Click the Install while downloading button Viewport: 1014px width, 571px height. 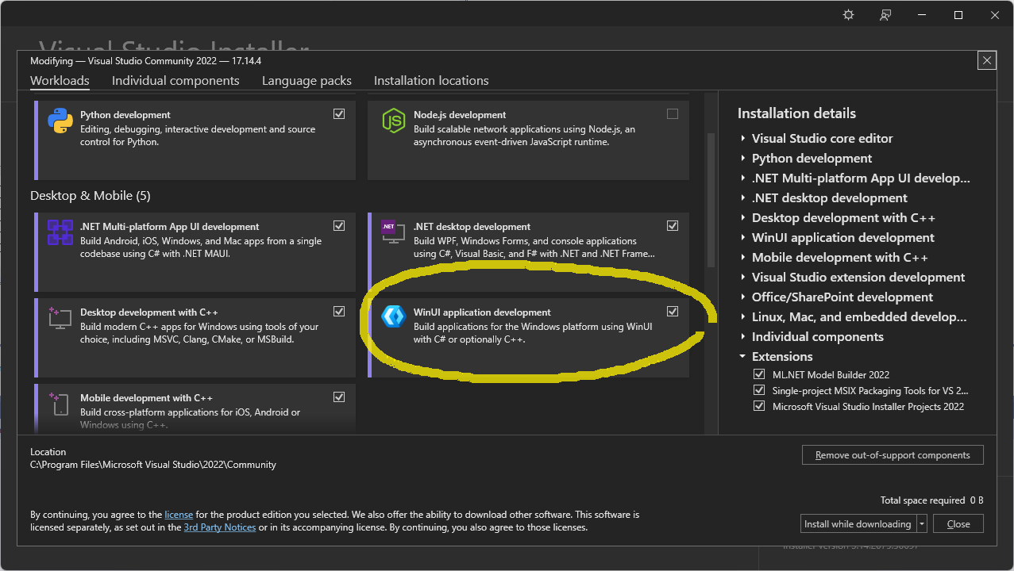858,523
